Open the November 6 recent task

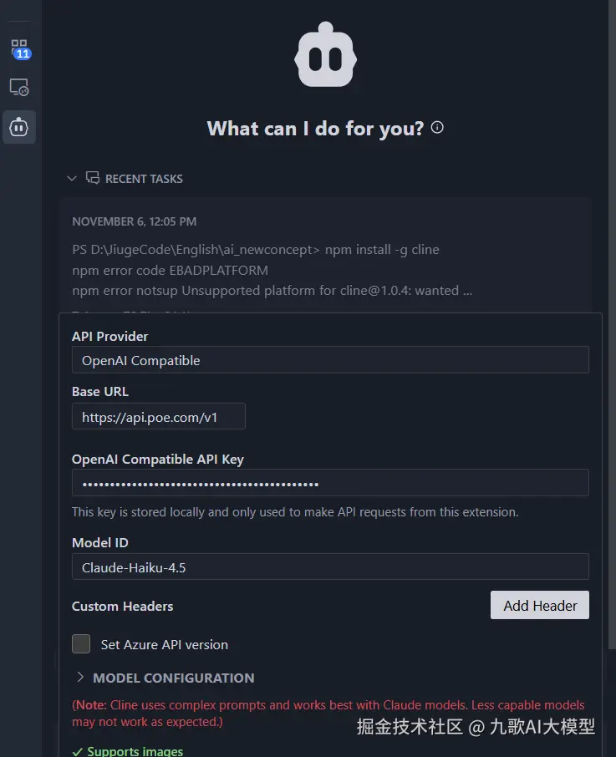click(x=324, y=257)
